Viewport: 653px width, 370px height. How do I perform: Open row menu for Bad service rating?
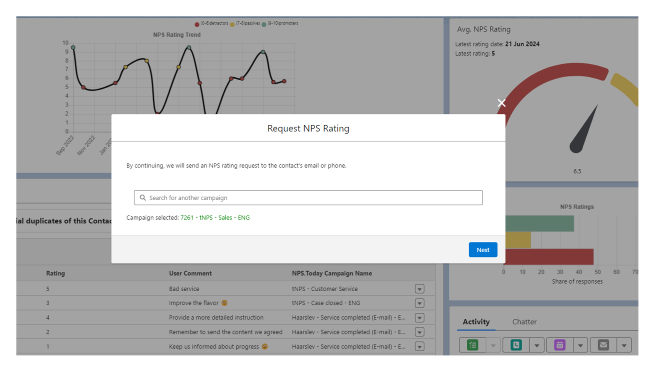pos(419,289)
